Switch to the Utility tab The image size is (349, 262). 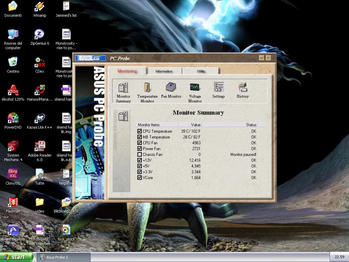[x=201, y=71]
